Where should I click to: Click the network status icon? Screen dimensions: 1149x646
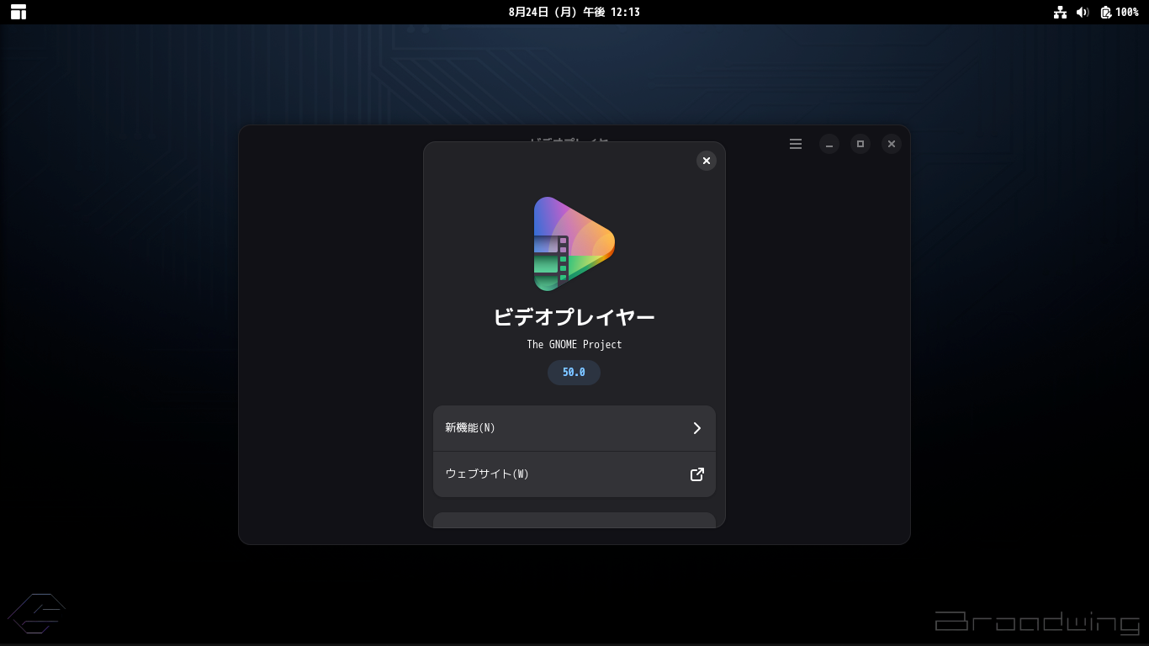tap(1060, 12)
